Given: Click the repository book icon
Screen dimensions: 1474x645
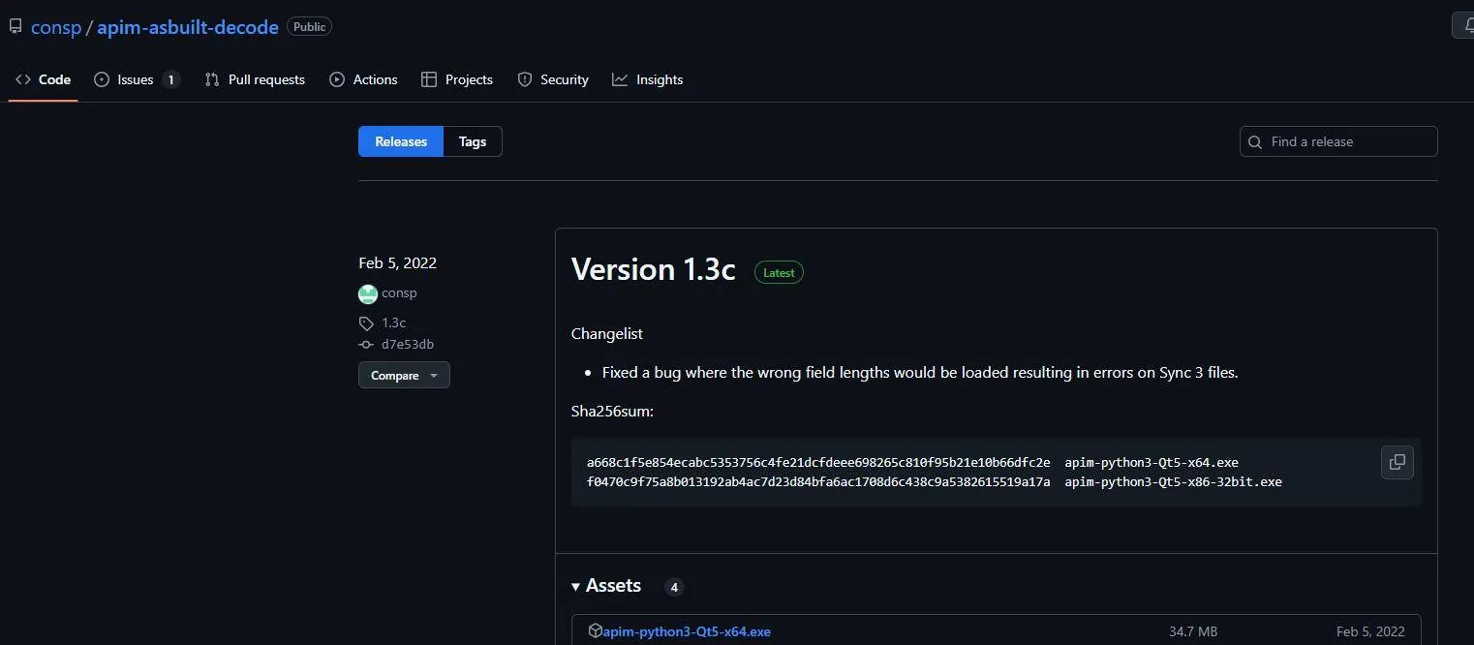Looking at the screenshot, I should pyautogui.click(x=15, y=27).
